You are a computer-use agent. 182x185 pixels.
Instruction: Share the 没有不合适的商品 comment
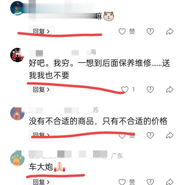170,135
